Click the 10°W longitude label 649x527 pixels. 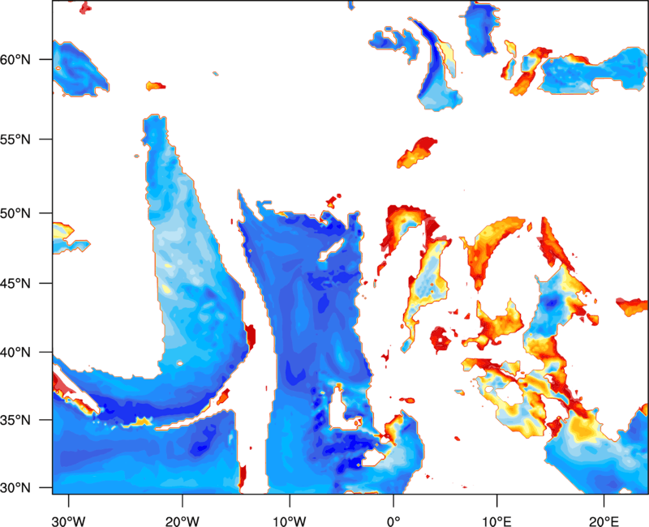[x=290, y=521]
